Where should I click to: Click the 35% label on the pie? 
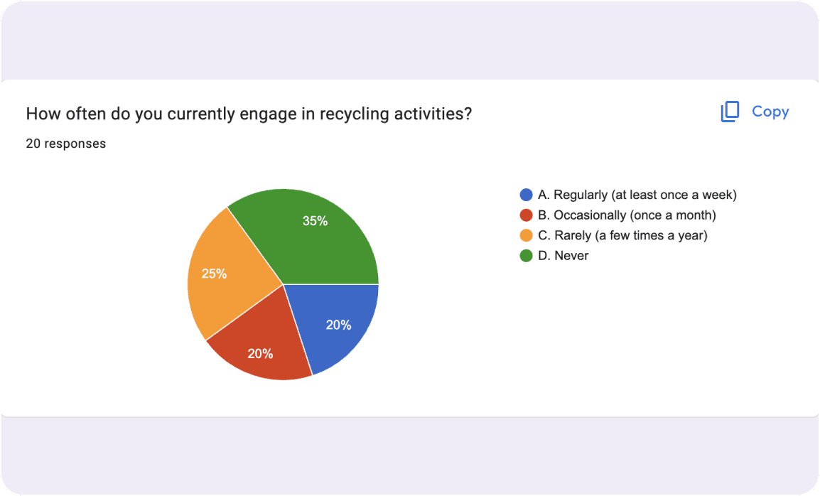point(315,221)
